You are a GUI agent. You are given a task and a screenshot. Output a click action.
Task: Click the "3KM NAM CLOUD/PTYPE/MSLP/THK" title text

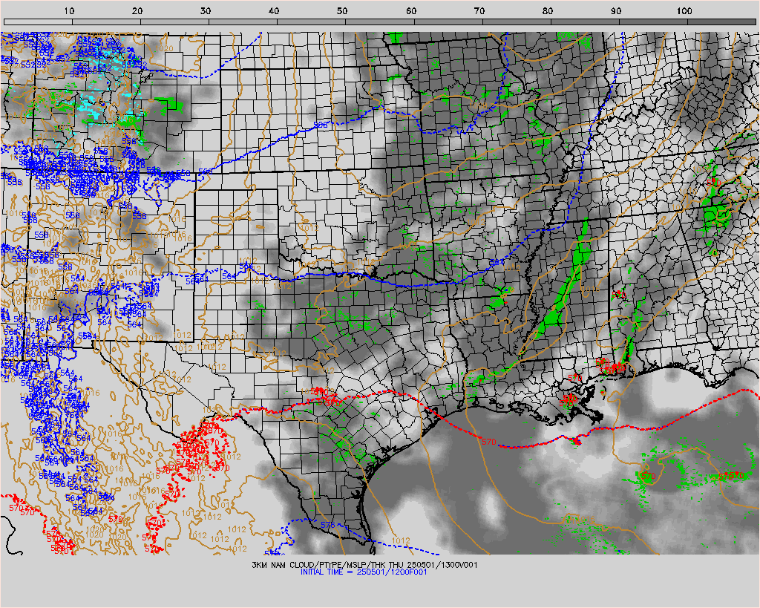pos(319,565)
